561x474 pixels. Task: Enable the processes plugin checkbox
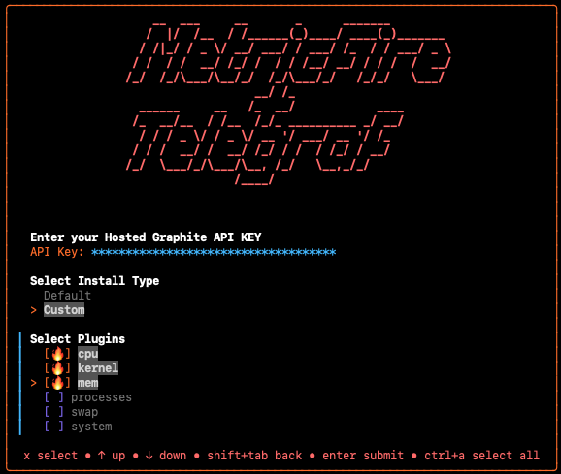[x=54, y=397]
